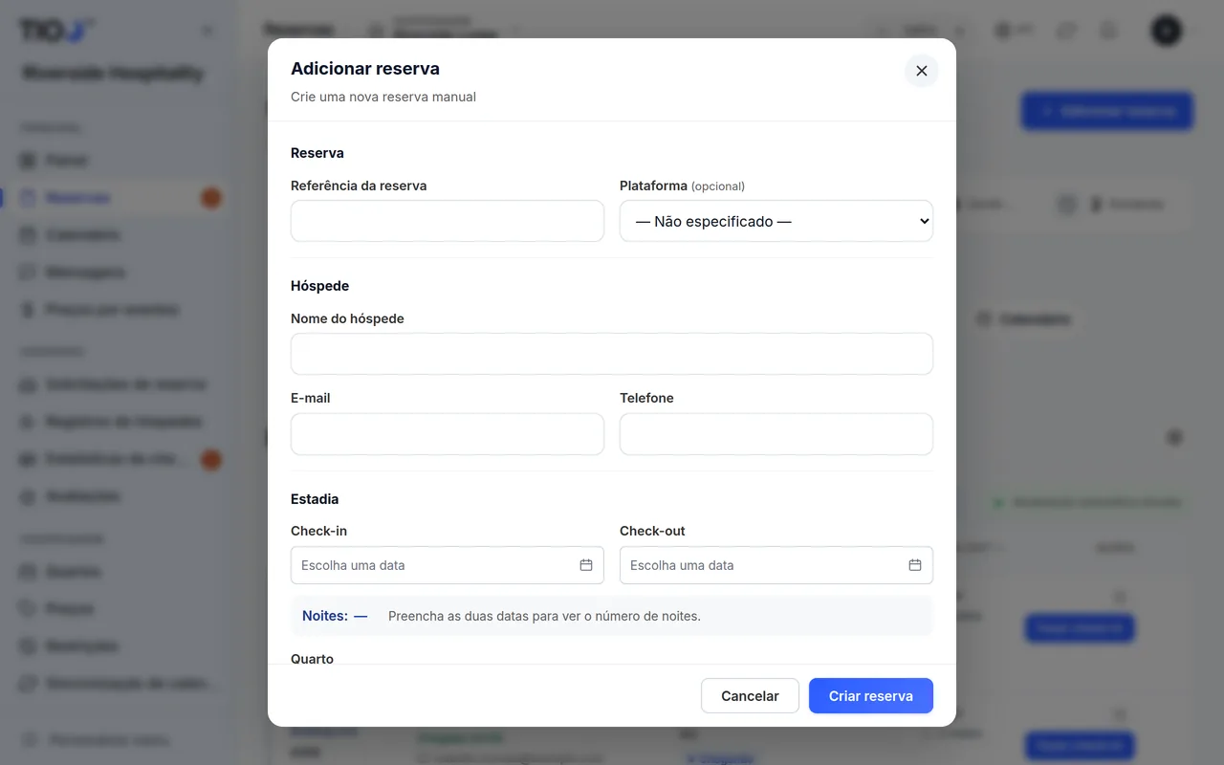Click the subtitle "Crie uma nova reserva manual"
The width and height of the screenshot is (1224, 765).
[x=383, y=97]
